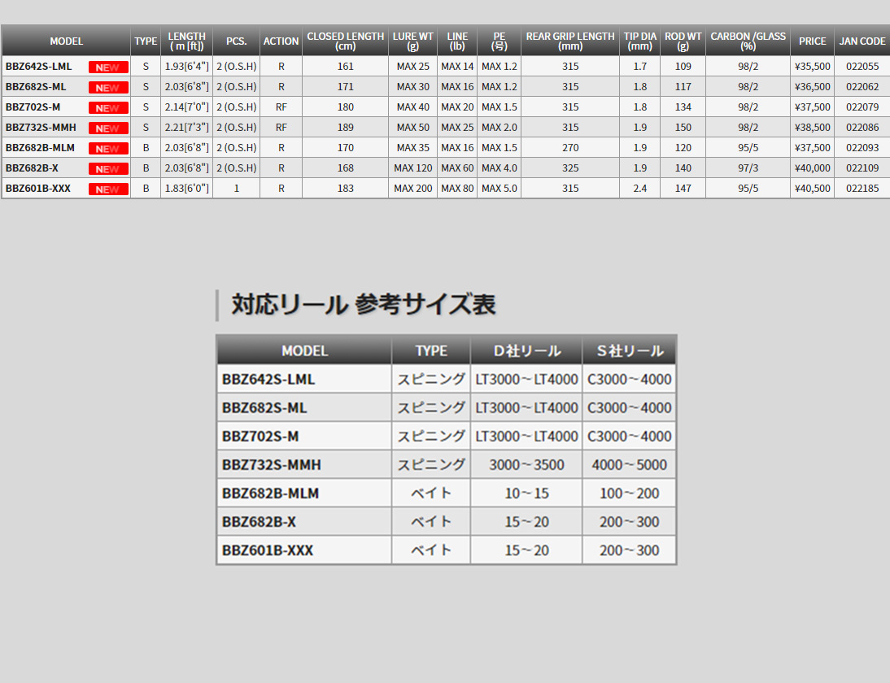Click the D社 reel size 3000～3500
The width and height of the screenshot is (890, 683).
526,465
